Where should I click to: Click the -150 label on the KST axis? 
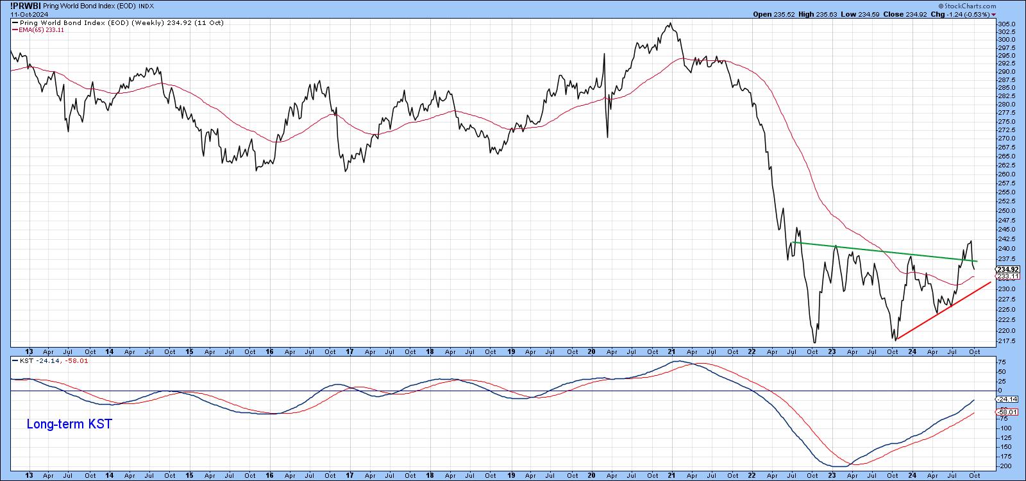tap(1006, 446)
